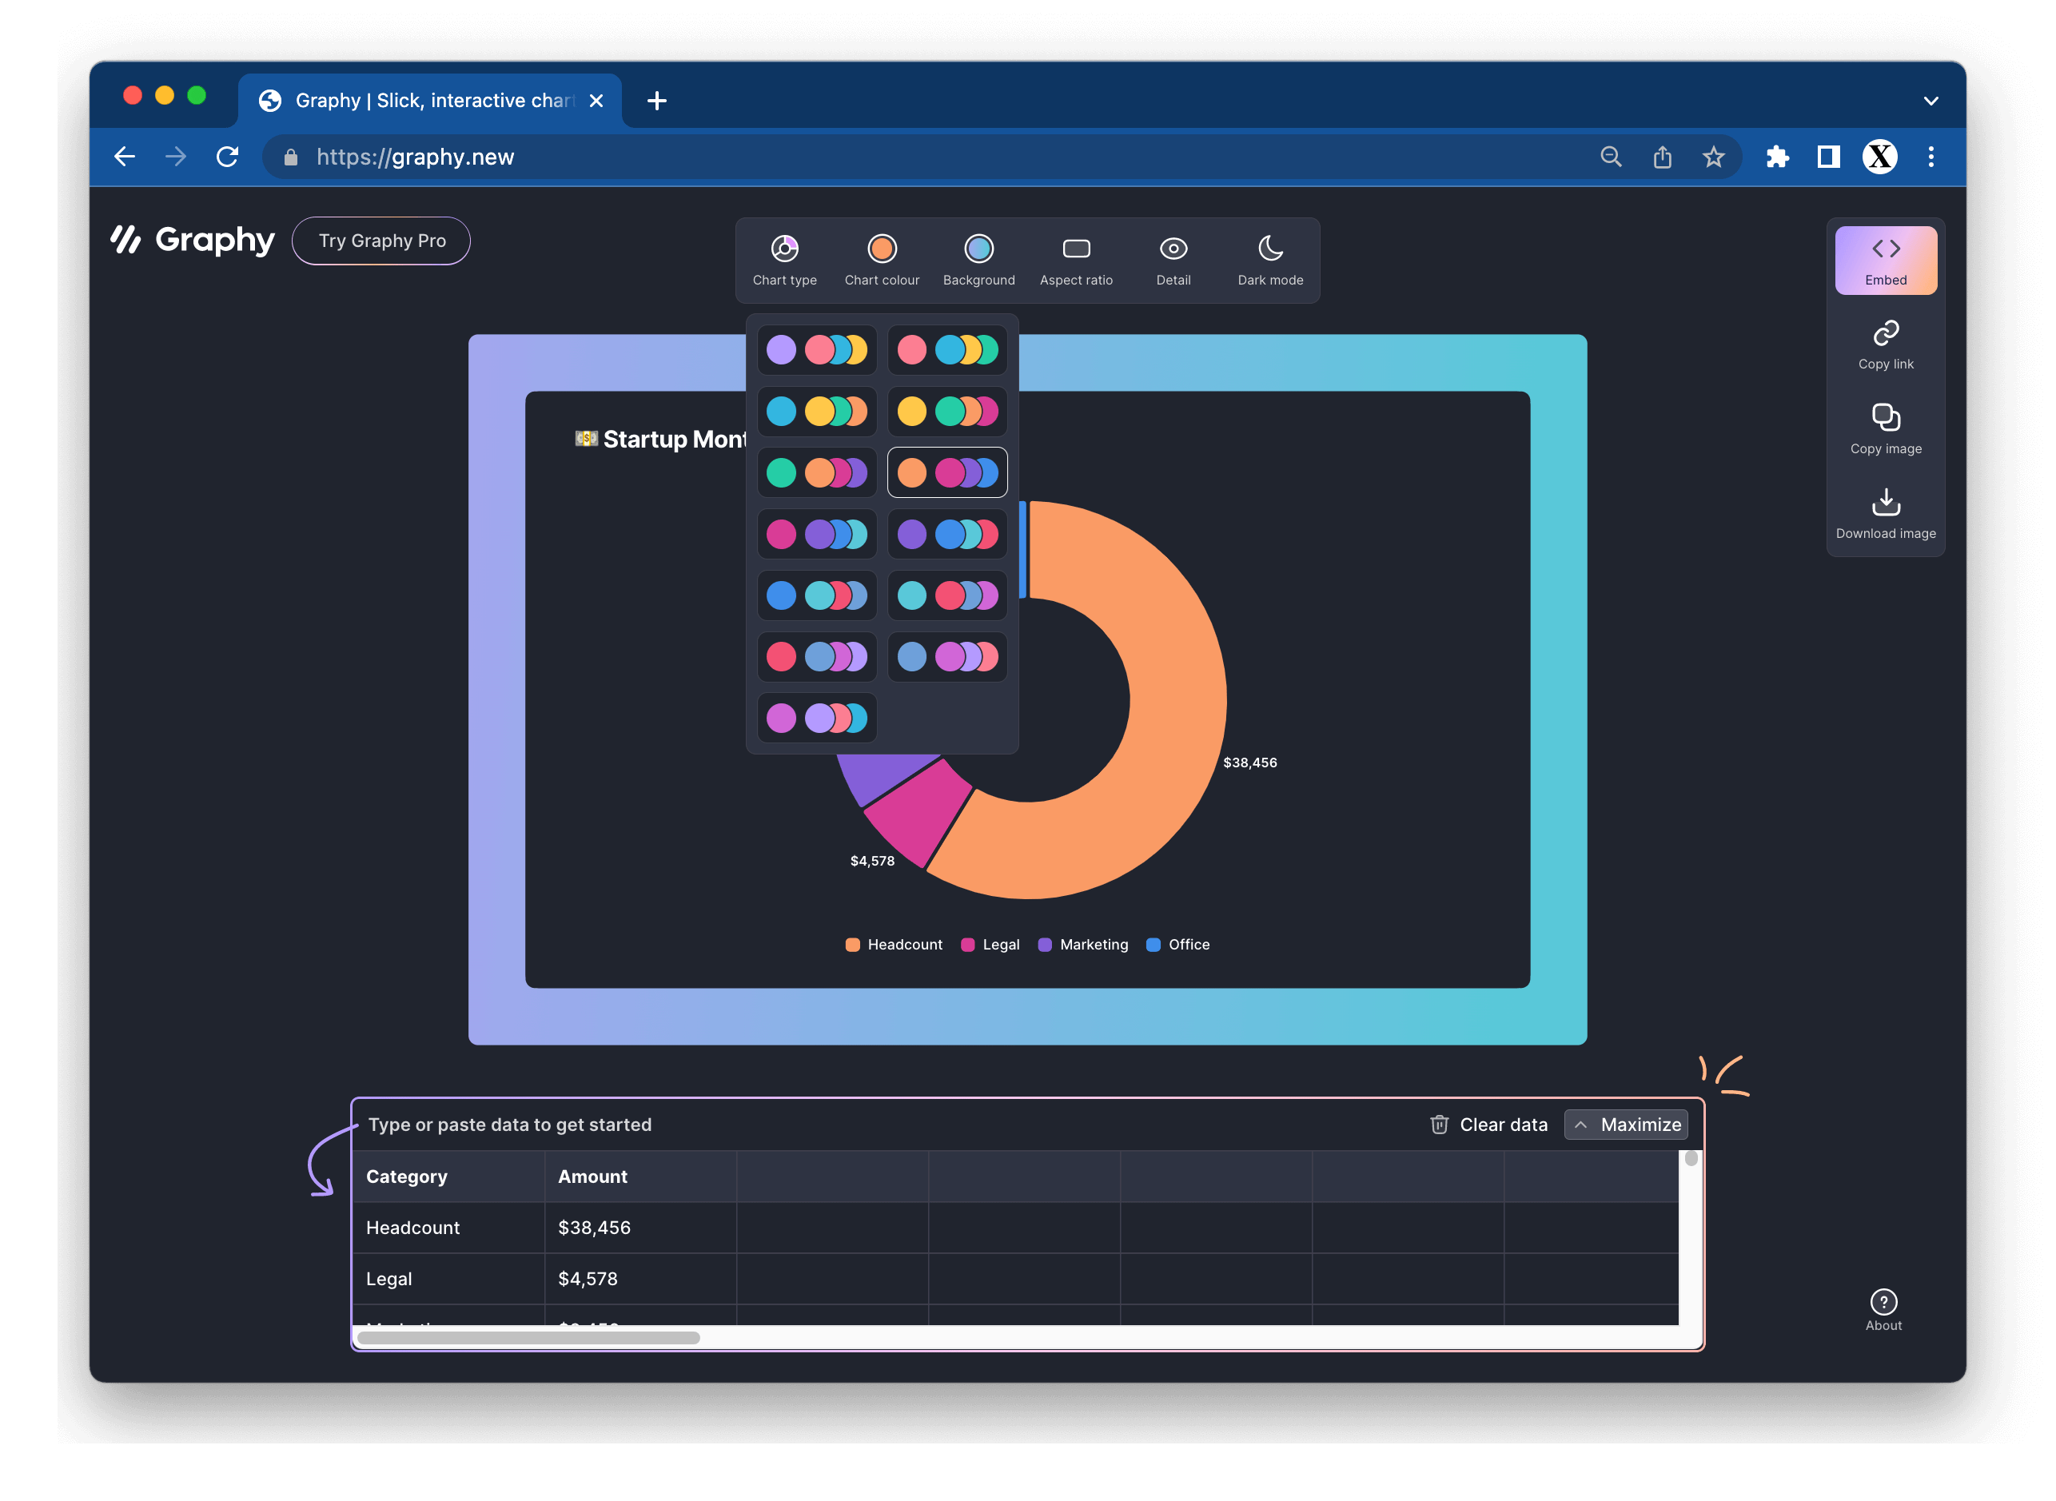This screenshot has height=1501, width=2056.
Task: Expand data table with Maximize
Action: (x=1625, y=1125)
